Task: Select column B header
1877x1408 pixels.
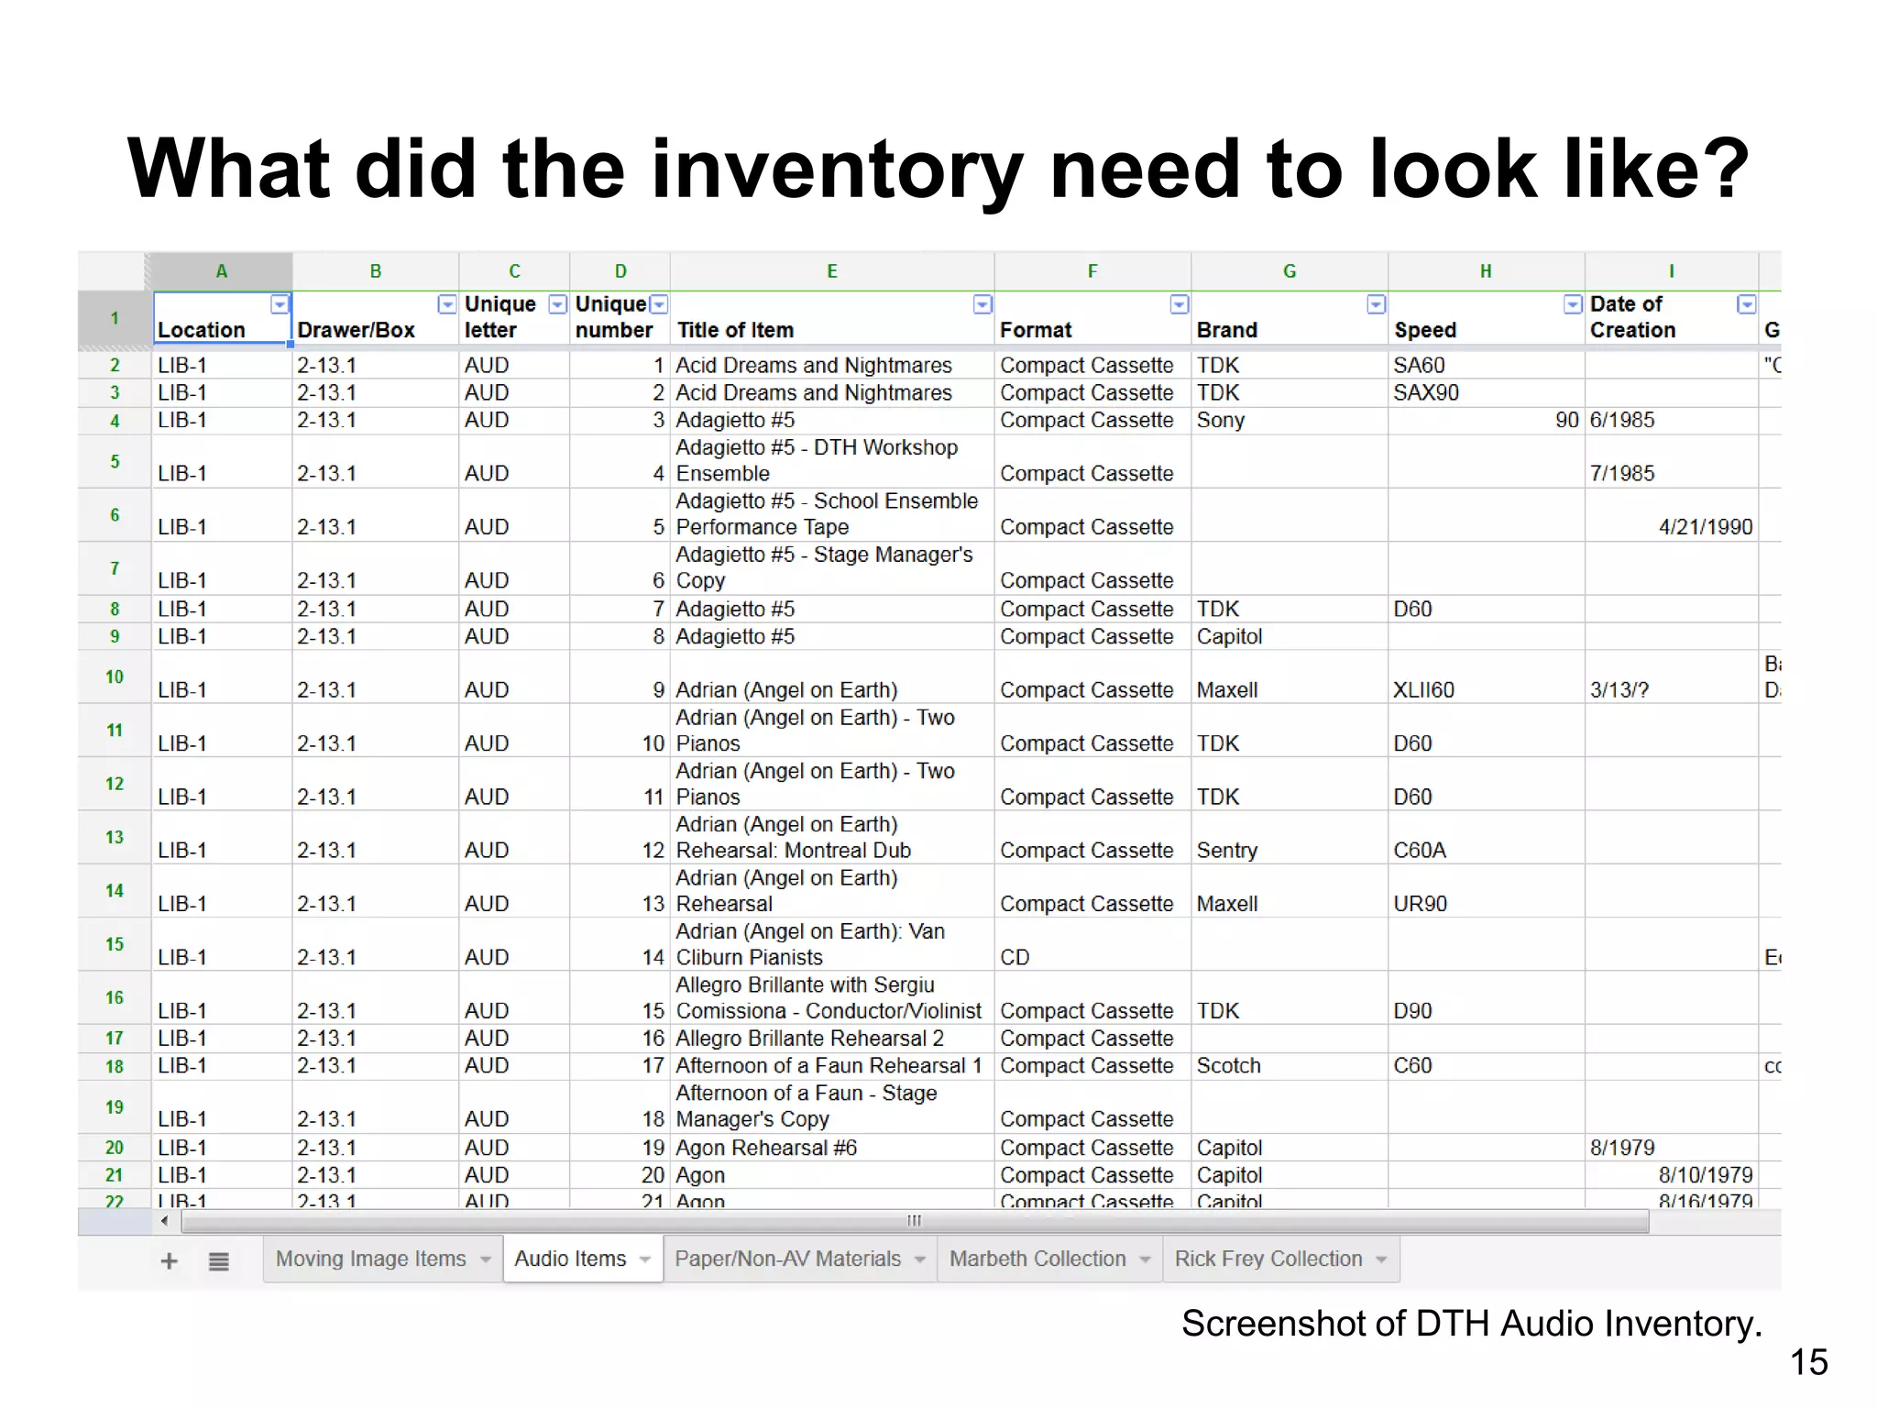Action: [376, 271]
